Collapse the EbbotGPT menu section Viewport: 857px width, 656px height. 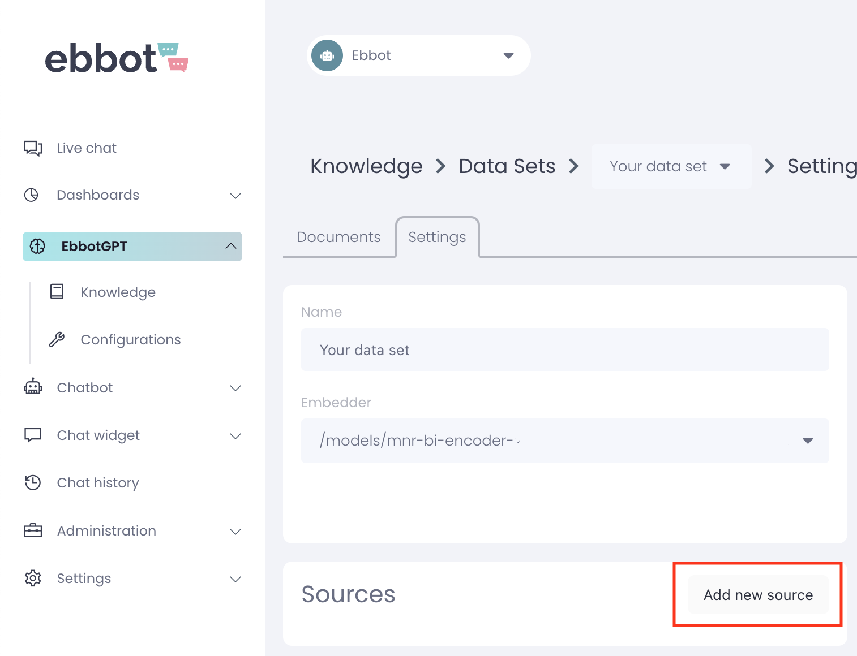click(230, 246)
